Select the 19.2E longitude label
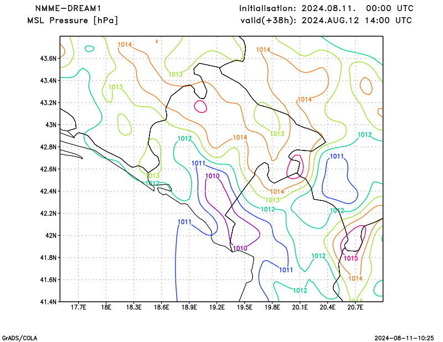443x342 pixels. [217, 308]
